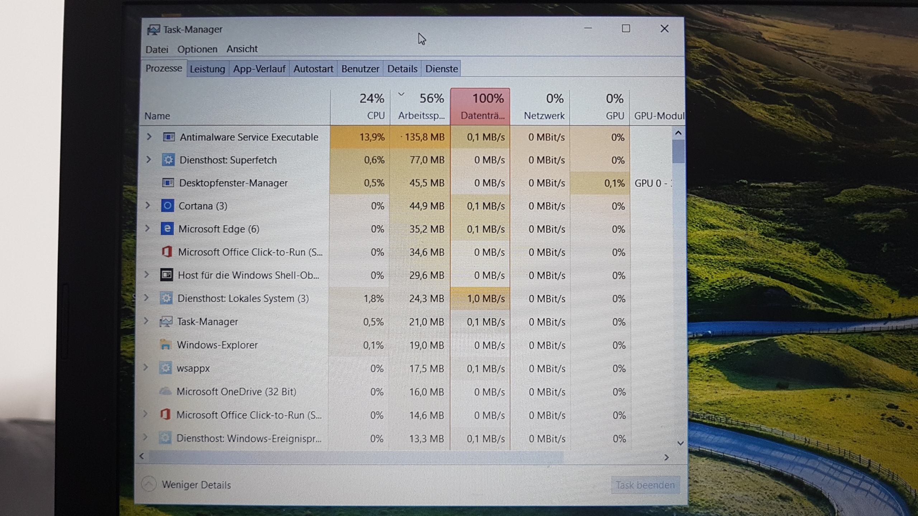Click the Microsoft Edge process icon
The height and width of the screenshot is (516, 918).
167,229
